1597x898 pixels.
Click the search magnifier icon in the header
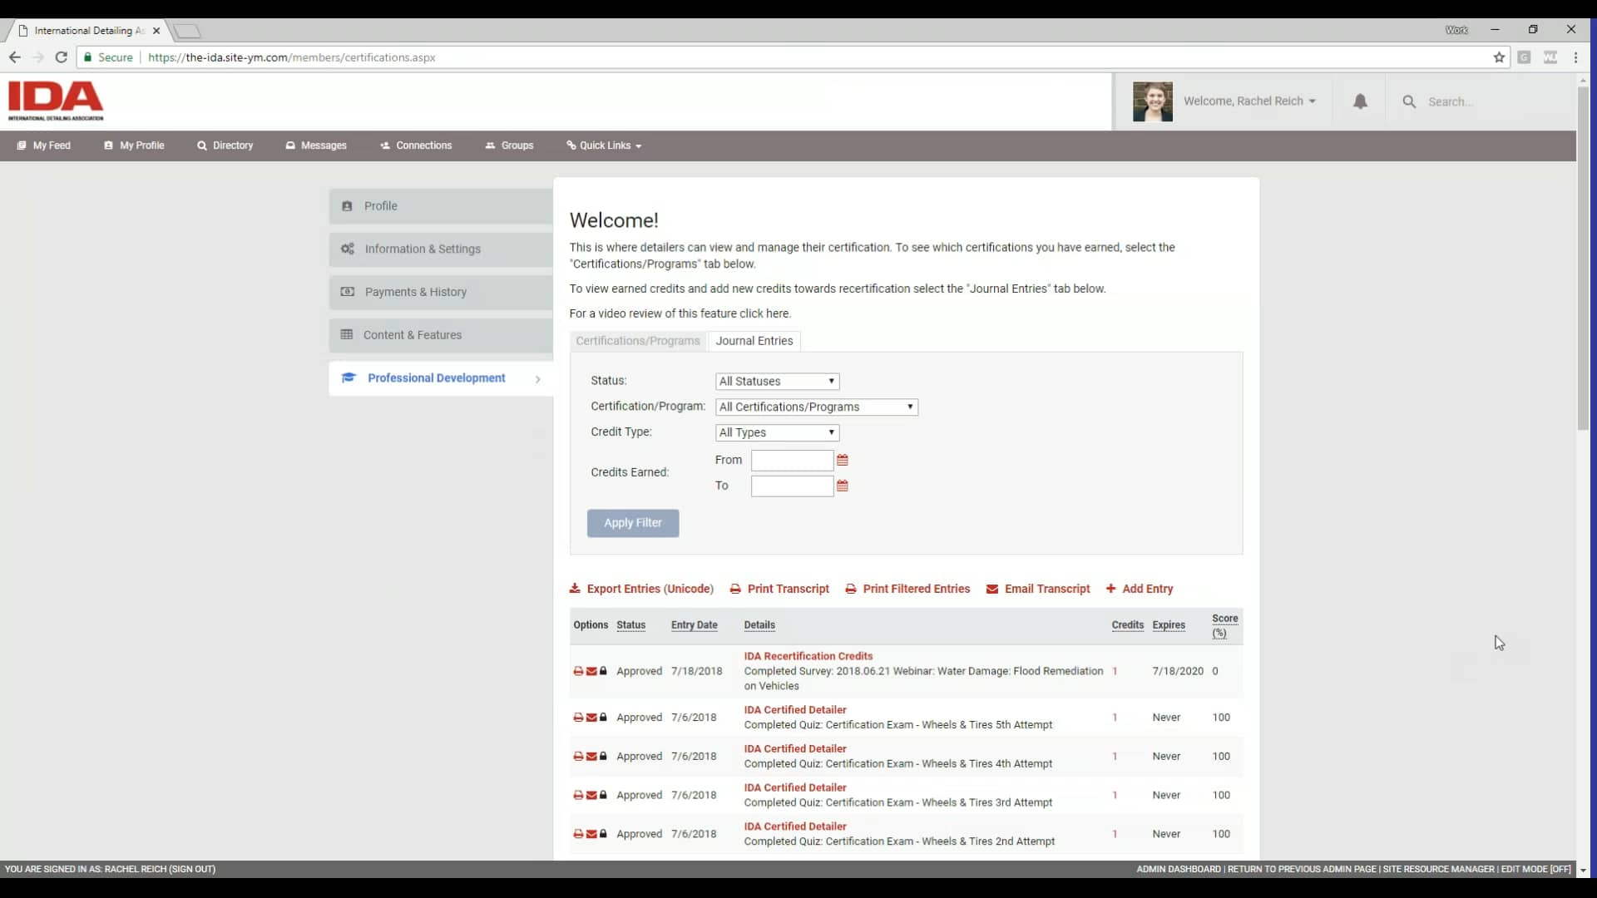(1409, 101)
